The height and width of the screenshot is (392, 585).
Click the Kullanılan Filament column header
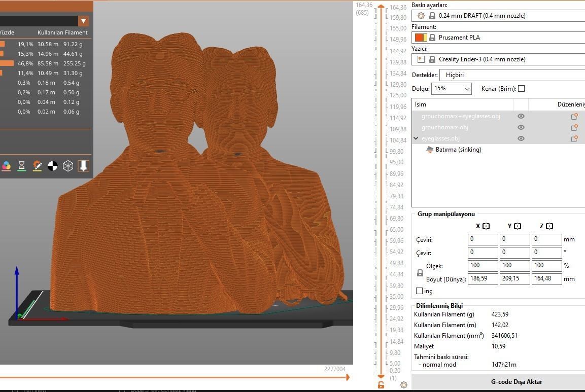(x=62, y=32)
